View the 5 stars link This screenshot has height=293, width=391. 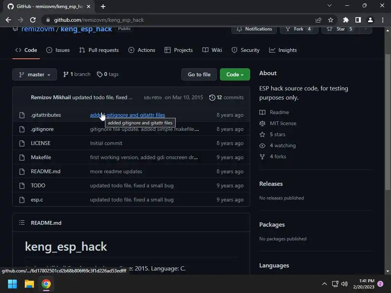272,135
